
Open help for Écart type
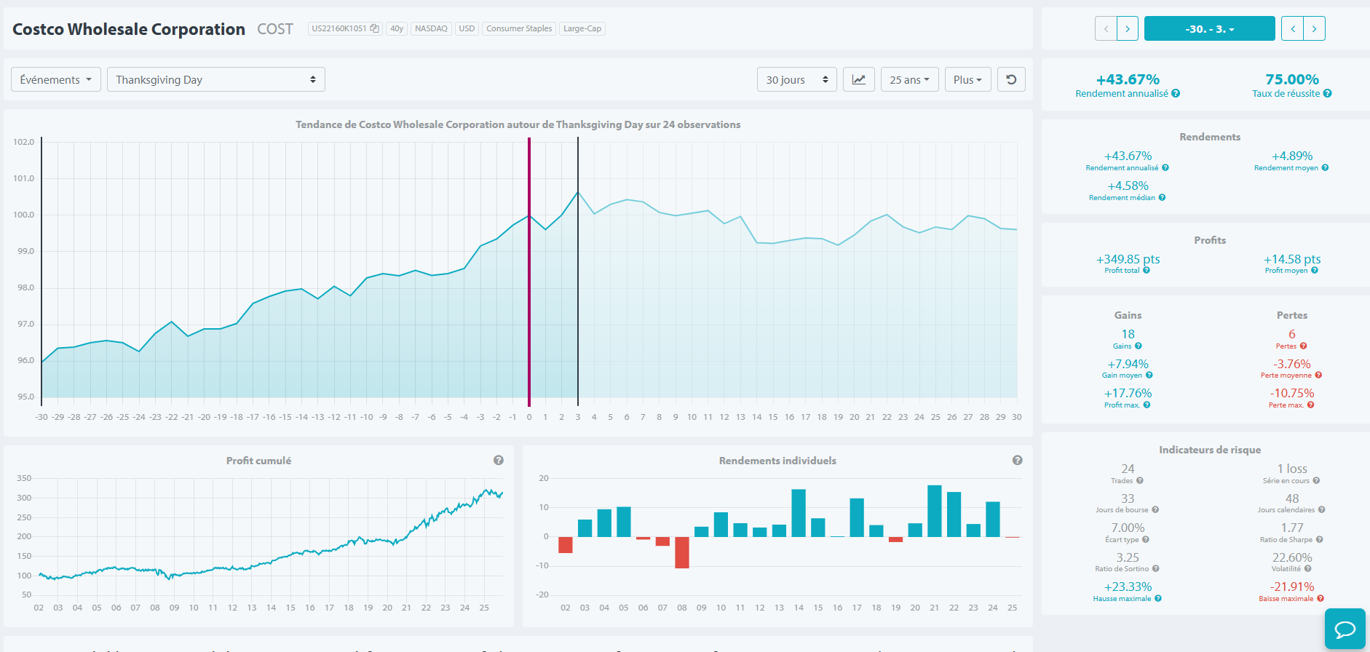point(1146,539)
